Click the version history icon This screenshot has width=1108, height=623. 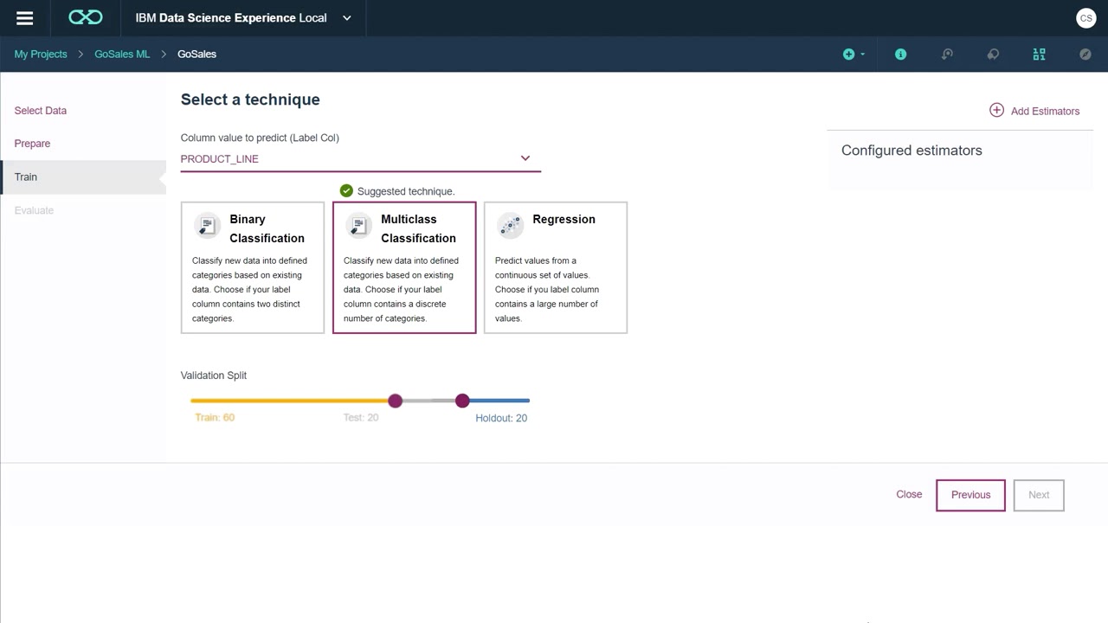(x=947, y=54)
